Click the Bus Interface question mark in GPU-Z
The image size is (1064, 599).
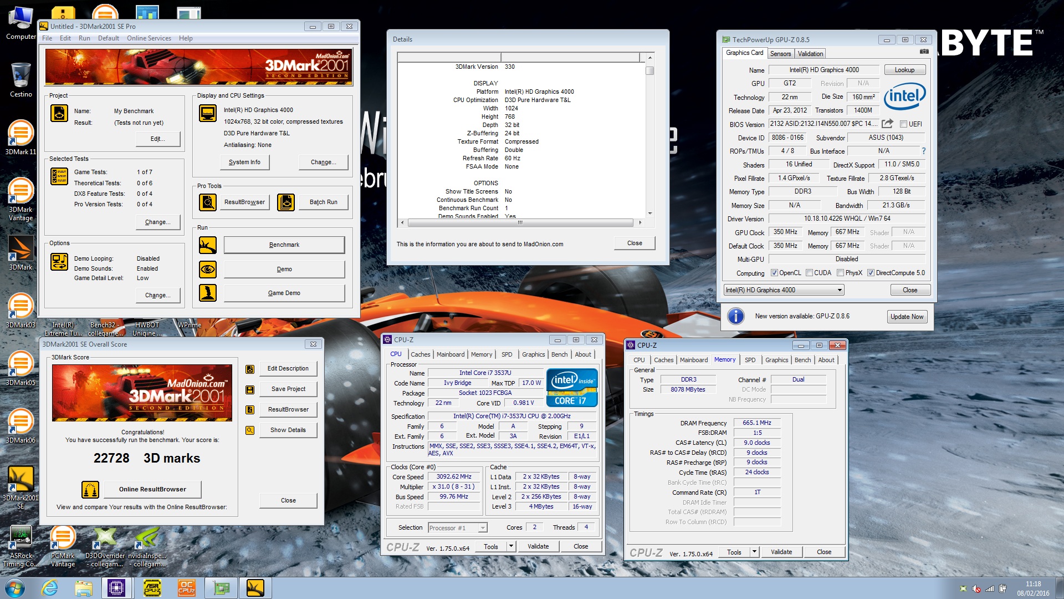[923, 151]
